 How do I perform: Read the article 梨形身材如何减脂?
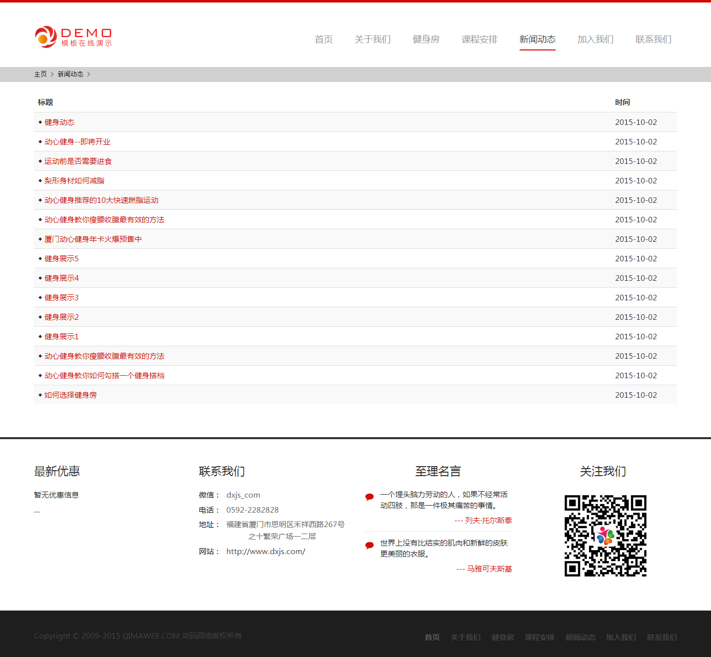click(x=74, y=181)
